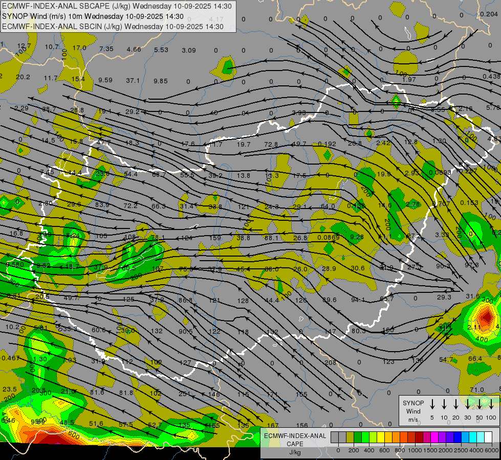The width and height of the screenshot is (501, 460).
Task: Click the '208' value on the map
Action: pyautogui.click(x=331, y=363)
